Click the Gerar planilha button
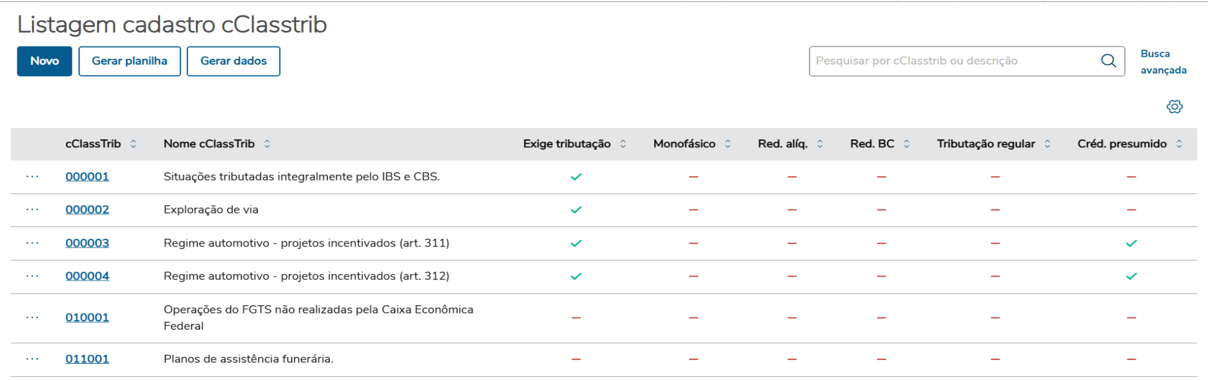This screenshot has width=1208, height=380. coord(129,61)
